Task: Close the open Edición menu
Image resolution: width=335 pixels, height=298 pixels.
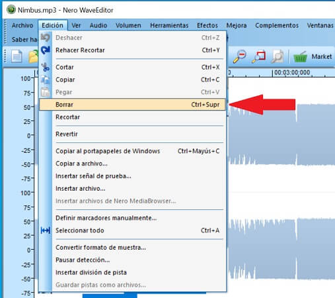Action: tap(52, 25)
